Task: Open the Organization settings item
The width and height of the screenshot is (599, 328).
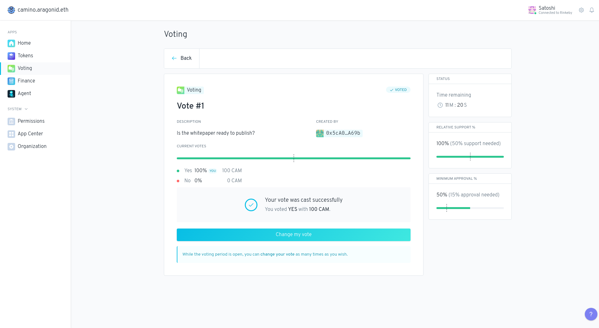Action: click(x=32, y=146)
